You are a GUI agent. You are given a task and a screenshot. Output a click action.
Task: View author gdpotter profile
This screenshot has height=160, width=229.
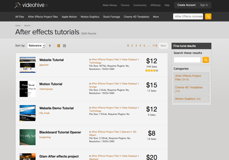[44, 65]
